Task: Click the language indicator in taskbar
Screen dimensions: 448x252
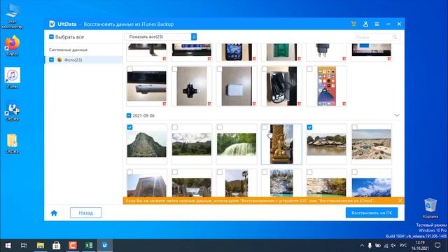Action: point(403,246)
